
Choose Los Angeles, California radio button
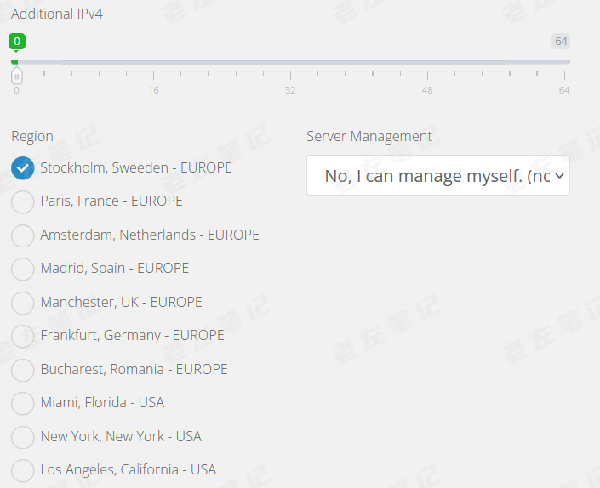(23, 470)
